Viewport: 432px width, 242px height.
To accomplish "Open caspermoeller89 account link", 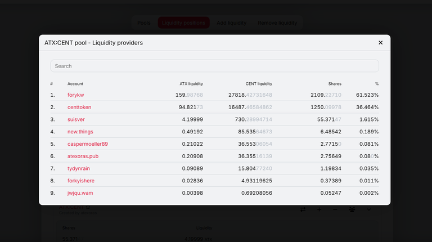I will [x=87, y=144].
